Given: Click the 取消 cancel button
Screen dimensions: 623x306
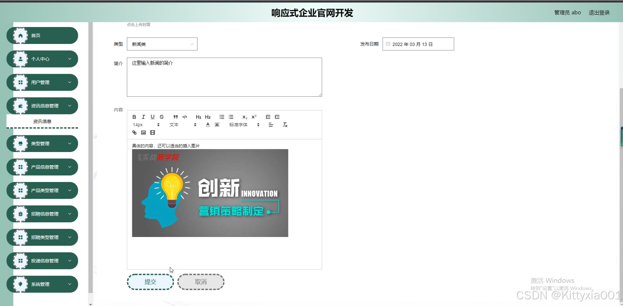Looking at the screenshot, I should click(x=201, y=282).
